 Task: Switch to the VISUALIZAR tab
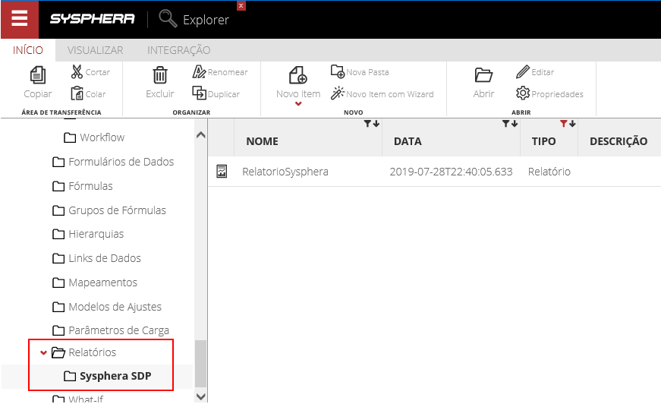point(96,50)
